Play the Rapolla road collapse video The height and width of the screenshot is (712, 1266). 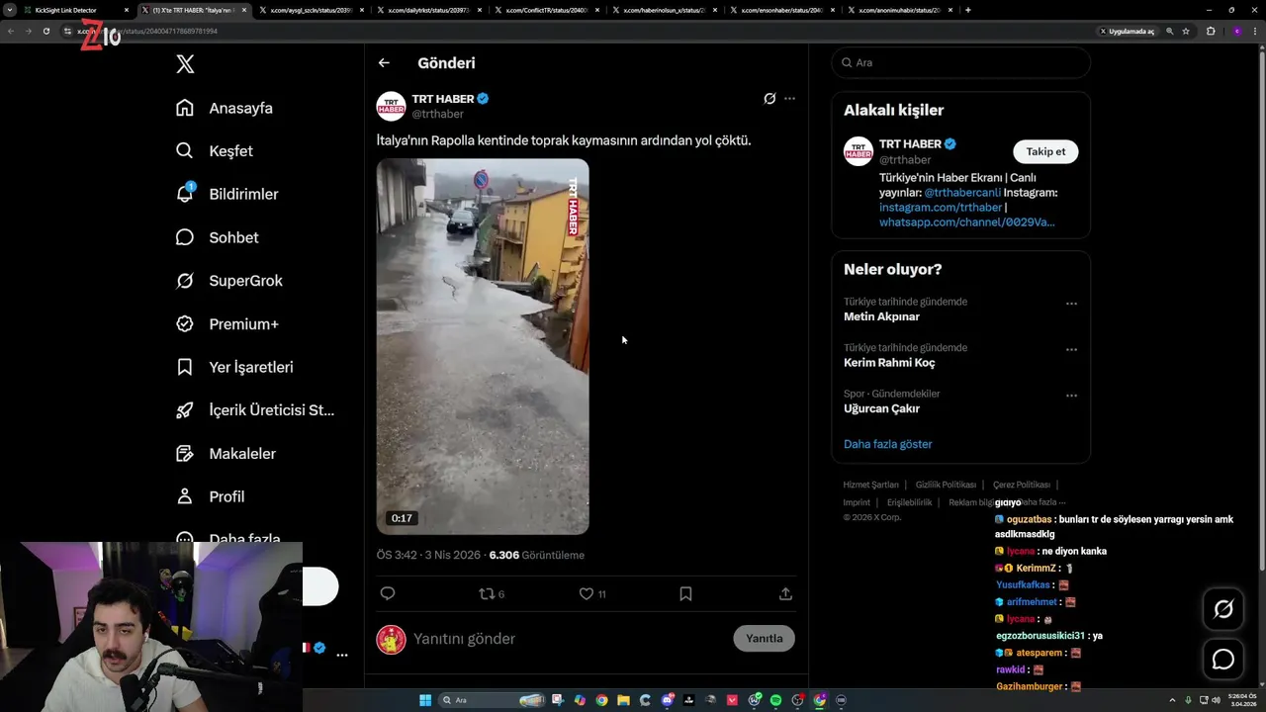point(483,346)
